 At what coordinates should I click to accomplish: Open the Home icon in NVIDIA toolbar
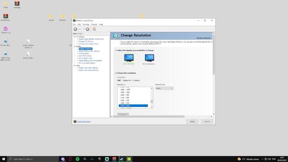[94, 29]
